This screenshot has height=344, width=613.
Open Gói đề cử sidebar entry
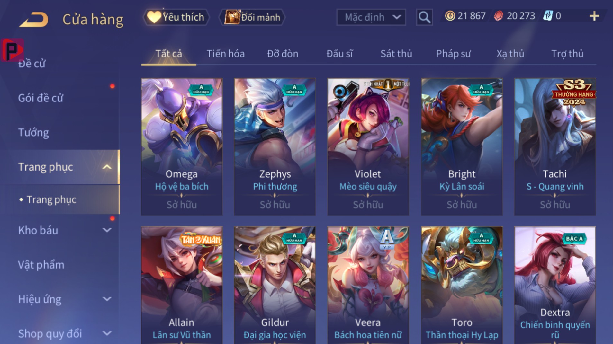click(x=41, y=98)
